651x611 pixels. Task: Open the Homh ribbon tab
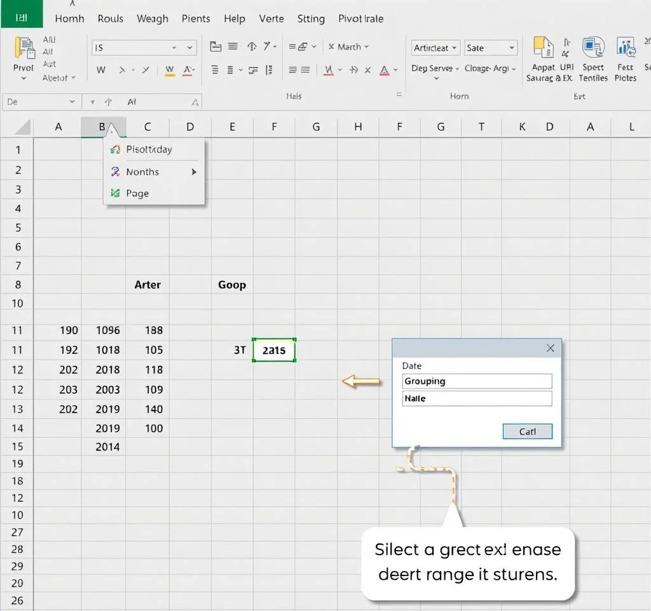pos(69,18)
